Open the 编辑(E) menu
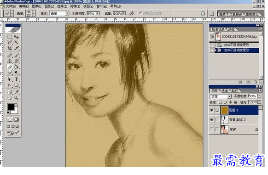Screen dimensions: 268x175 [24, 6]
